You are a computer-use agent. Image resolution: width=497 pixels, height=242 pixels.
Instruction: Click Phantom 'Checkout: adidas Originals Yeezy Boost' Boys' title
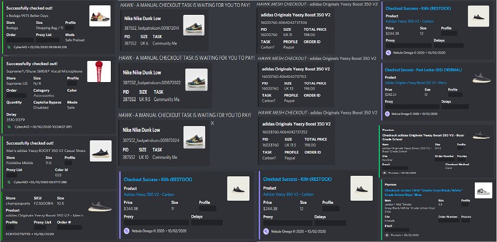[423, 137]
